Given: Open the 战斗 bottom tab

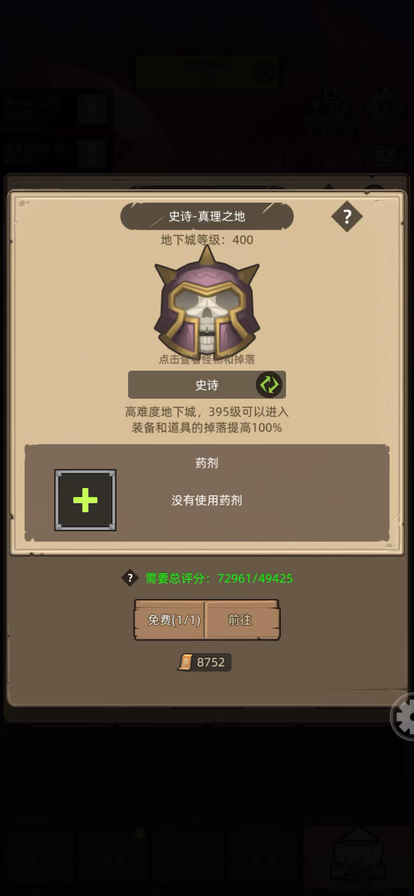Looking at the screenshot, I should [188, 857].
